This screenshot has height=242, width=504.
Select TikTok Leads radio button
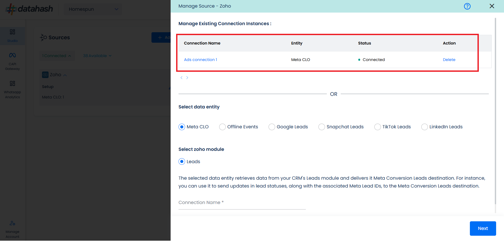(377, 127)
